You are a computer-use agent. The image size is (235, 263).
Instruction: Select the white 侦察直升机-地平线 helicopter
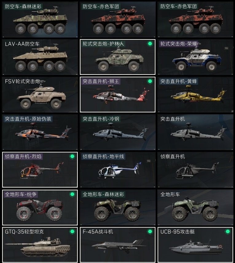coord(118,170)
